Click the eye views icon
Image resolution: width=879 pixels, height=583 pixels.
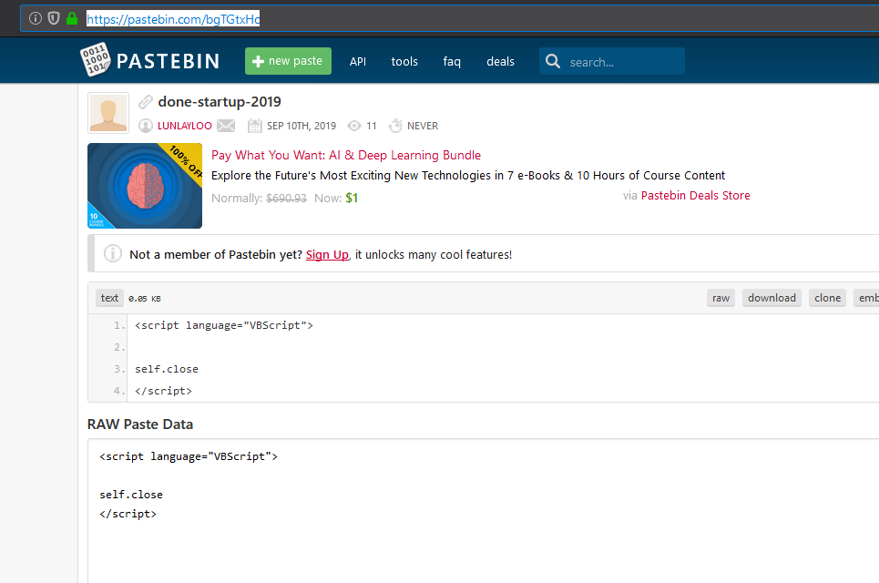(354, 126)
